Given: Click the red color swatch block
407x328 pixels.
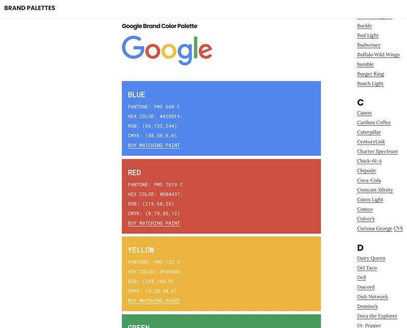Looking at the screenshot, I should click(x=221, y=196).
